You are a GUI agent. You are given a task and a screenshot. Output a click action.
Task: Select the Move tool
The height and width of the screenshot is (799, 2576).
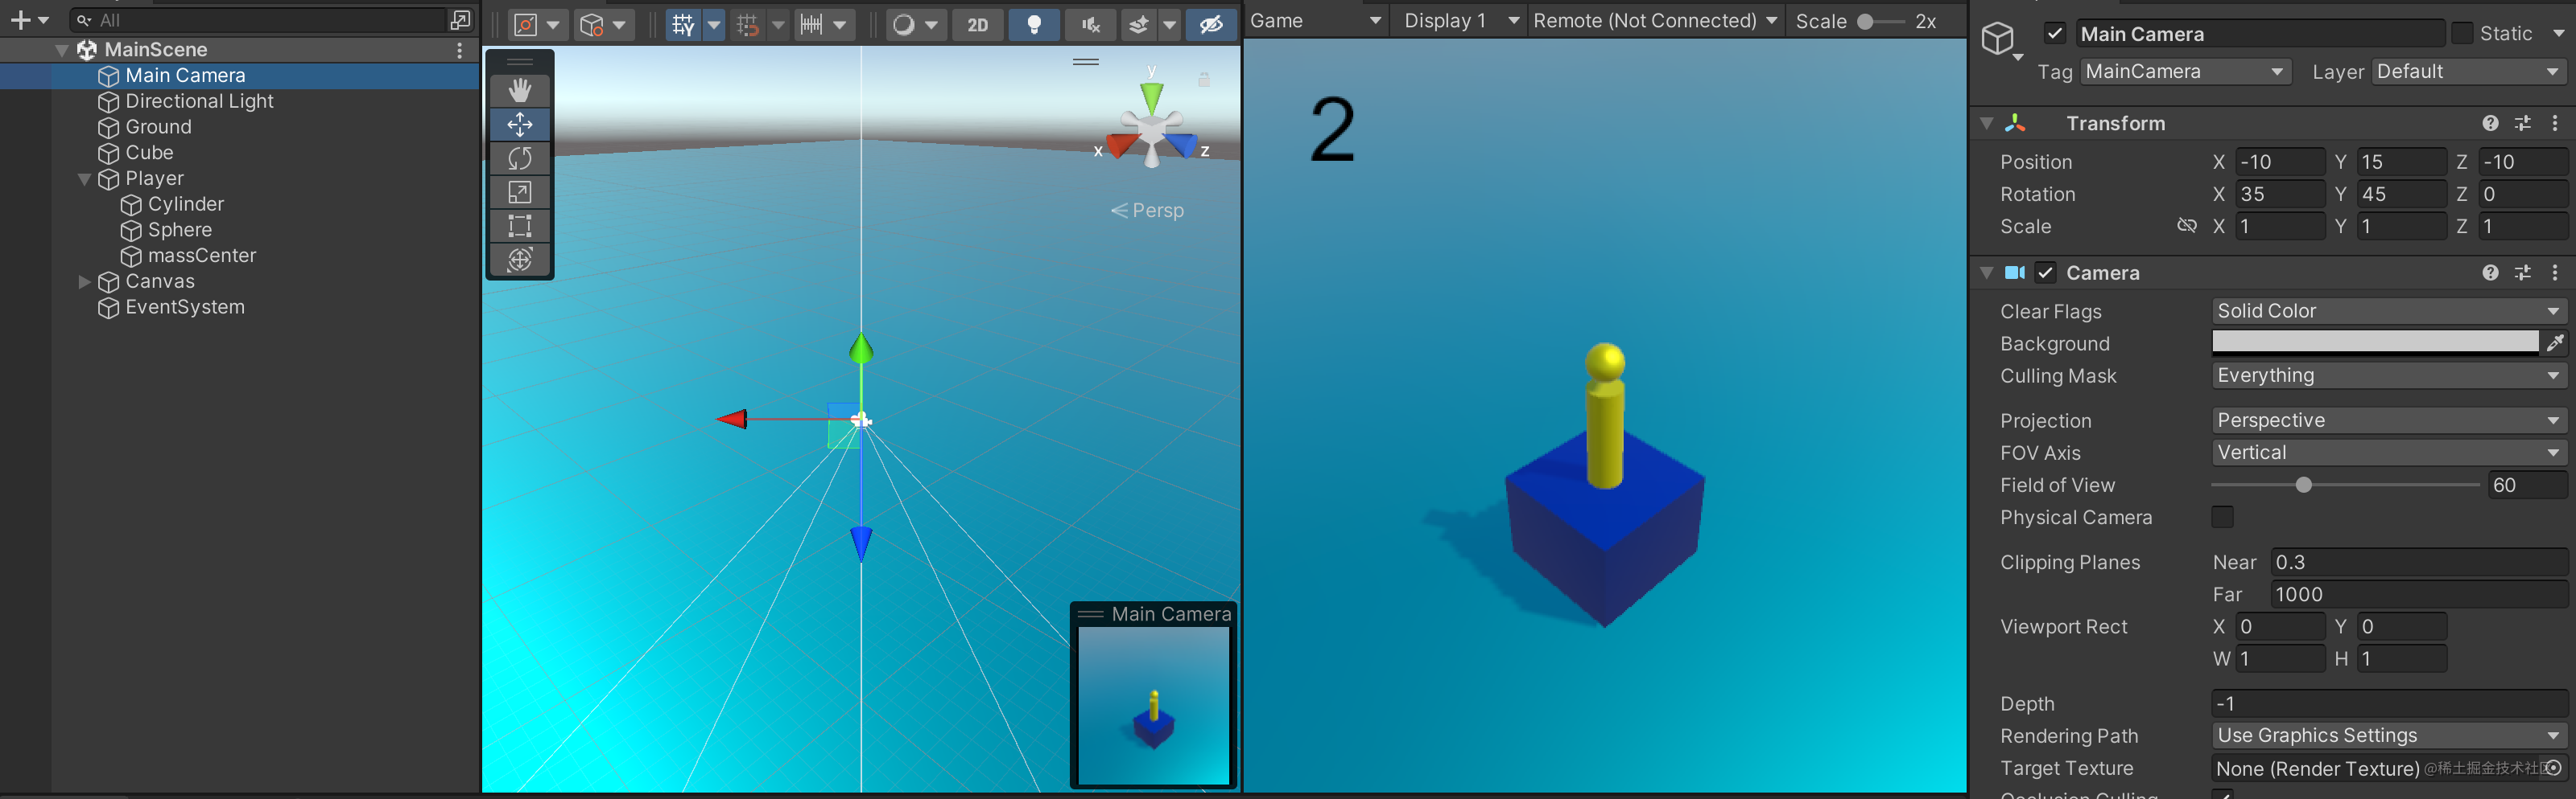point(520,124)
